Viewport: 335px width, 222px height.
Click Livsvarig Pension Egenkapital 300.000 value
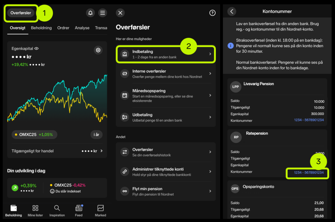coord(317,114)
